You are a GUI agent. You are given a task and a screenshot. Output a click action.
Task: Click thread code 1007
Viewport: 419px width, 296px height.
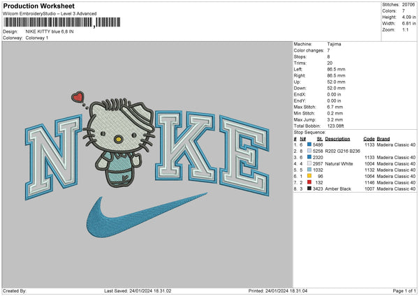(x=369, y=188)
